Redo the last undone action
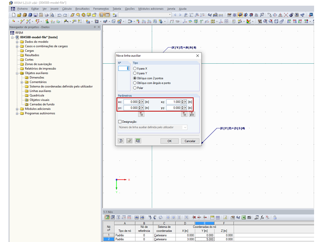323x242 pixels. 65,15
